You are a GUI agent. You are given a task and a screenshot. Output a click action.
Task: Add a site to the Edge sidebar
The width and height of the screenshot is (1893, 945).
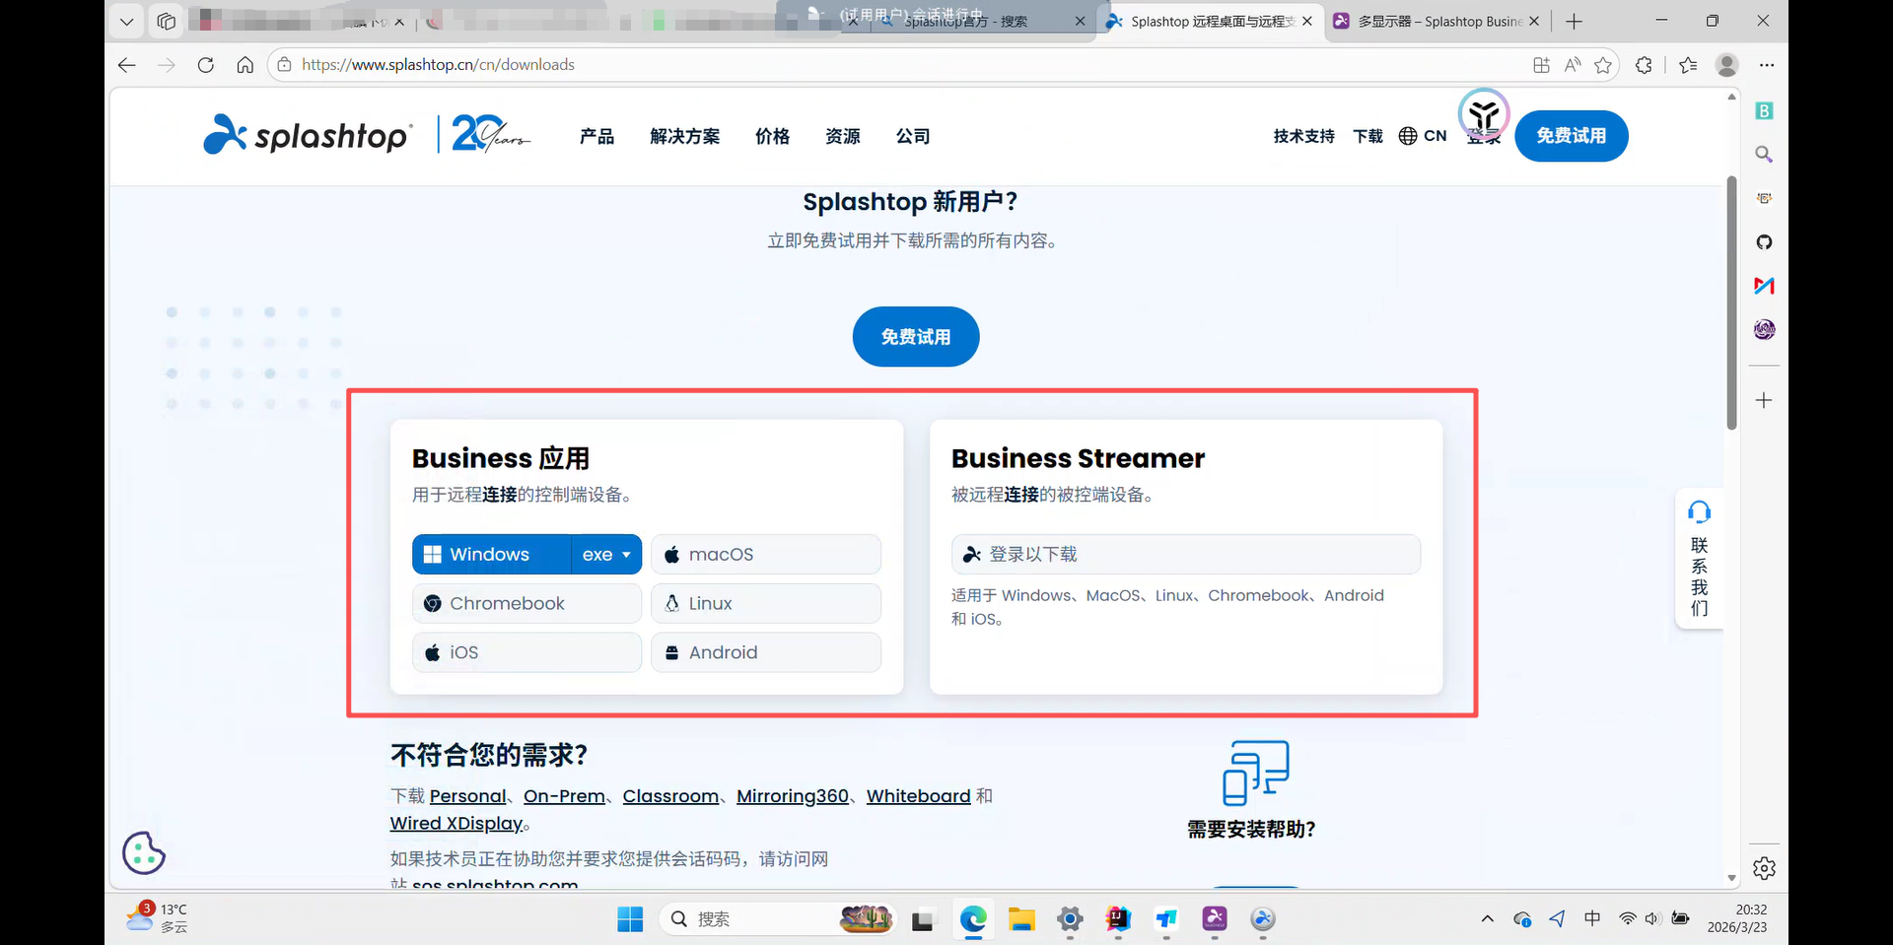tap(1764, 400)
